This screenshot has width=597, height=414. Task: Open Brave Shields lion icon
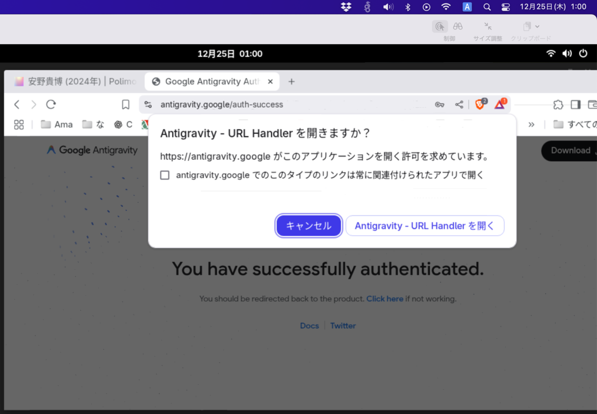coord(480,104)
